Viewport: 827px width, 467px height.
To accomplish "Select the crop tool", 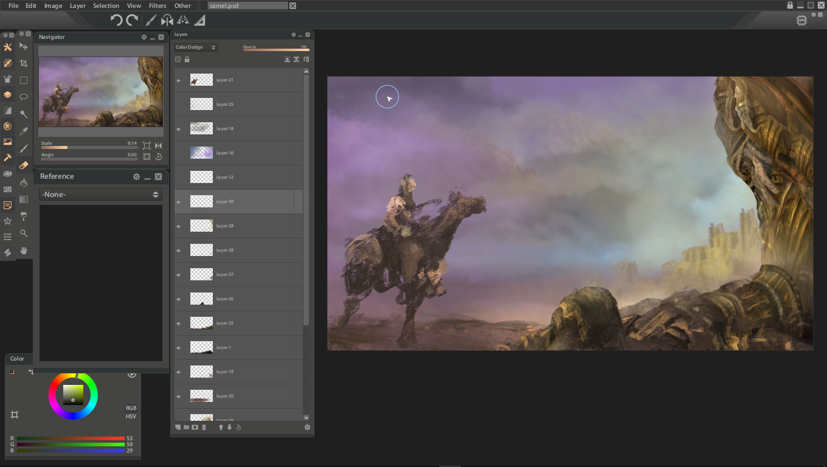I will [24, 63].
